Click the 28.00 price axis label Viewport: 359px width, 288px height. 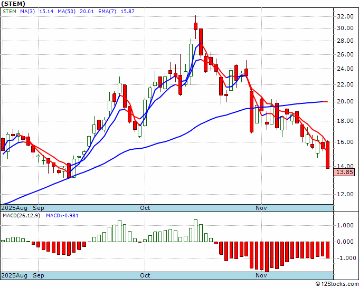(x=345, y=41)
